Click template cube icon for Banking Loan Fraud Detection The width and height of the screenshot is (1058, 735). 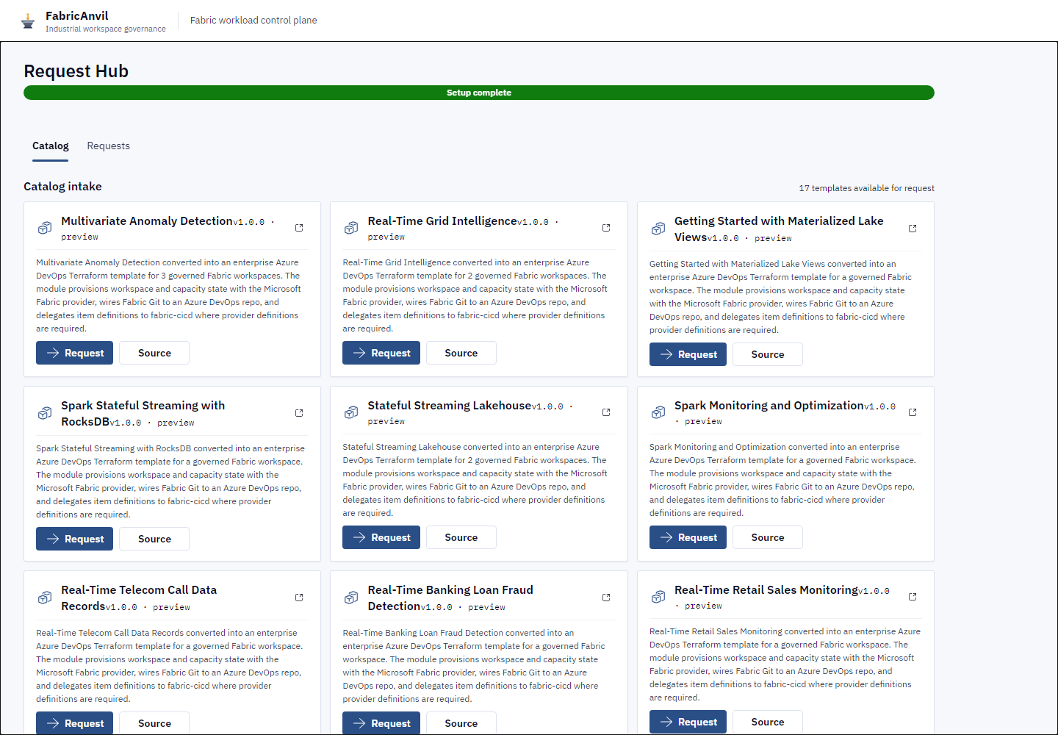(x=351, y=598)
